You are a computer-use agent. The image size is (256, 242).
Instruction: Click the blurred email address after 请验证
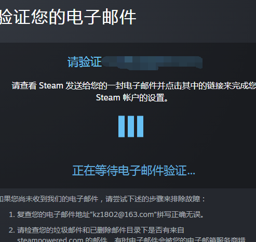click(152, 62)
